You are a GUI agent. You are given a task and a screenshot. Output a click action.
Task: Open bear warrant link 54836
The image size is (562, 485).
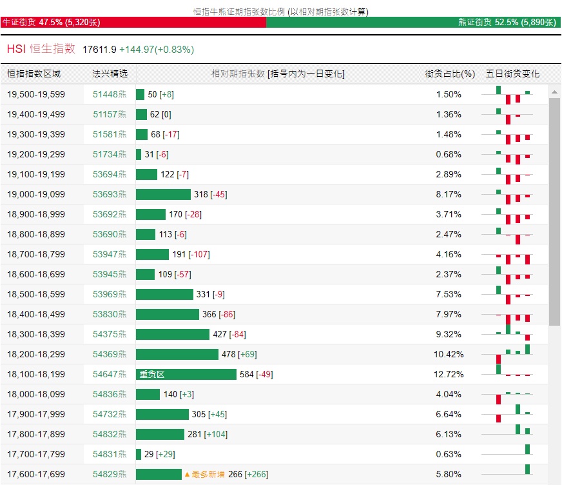(110, 394)
